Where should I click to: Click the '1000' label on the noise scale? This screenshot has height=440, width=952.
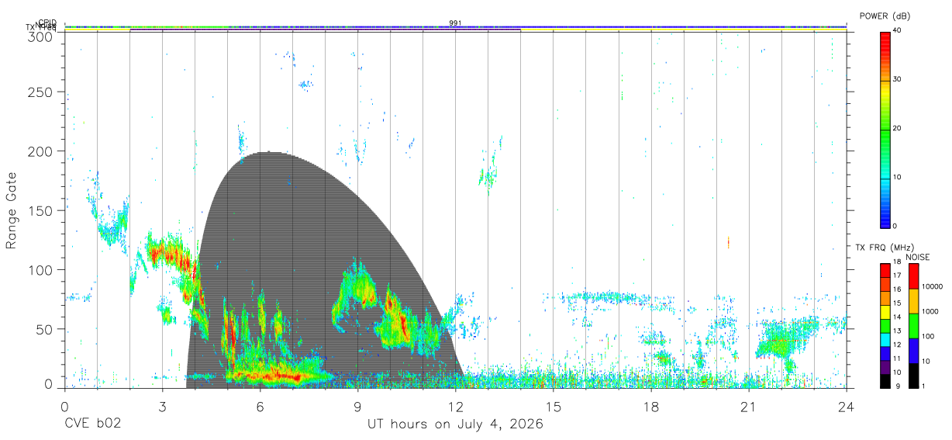pyautogui.click(x=930, y=311)
